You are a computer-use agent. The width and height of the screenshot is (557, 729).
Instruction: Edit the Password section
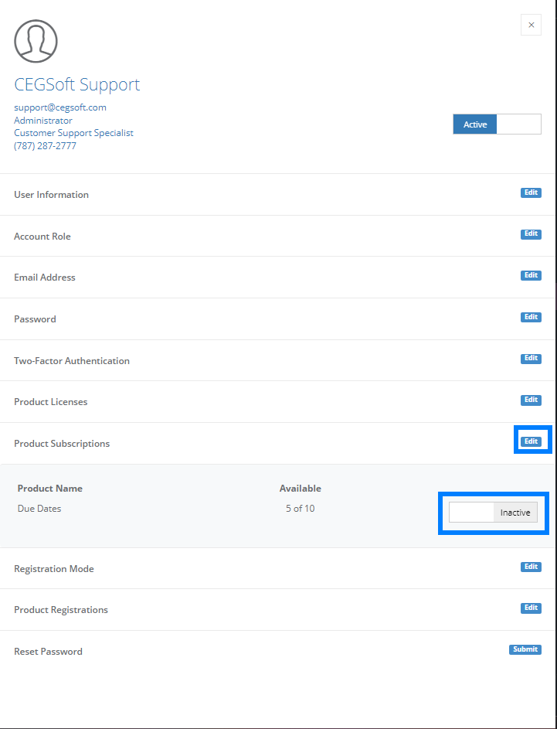[x=531, y=317]
